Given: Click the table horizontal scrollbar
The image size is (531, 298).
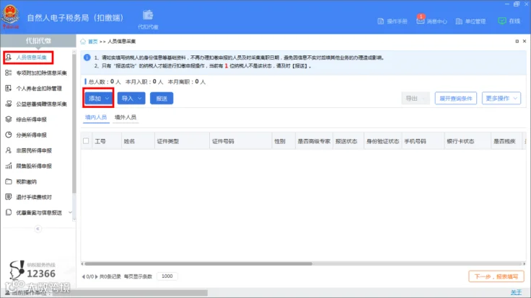Looking at the screenshot, I should (198, 263).
